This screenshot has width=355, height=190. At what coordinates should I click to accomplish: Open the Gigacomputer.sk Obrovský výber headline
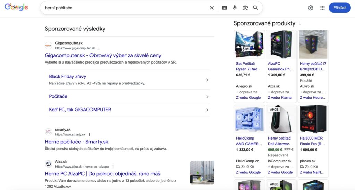[x=103, y=55]
